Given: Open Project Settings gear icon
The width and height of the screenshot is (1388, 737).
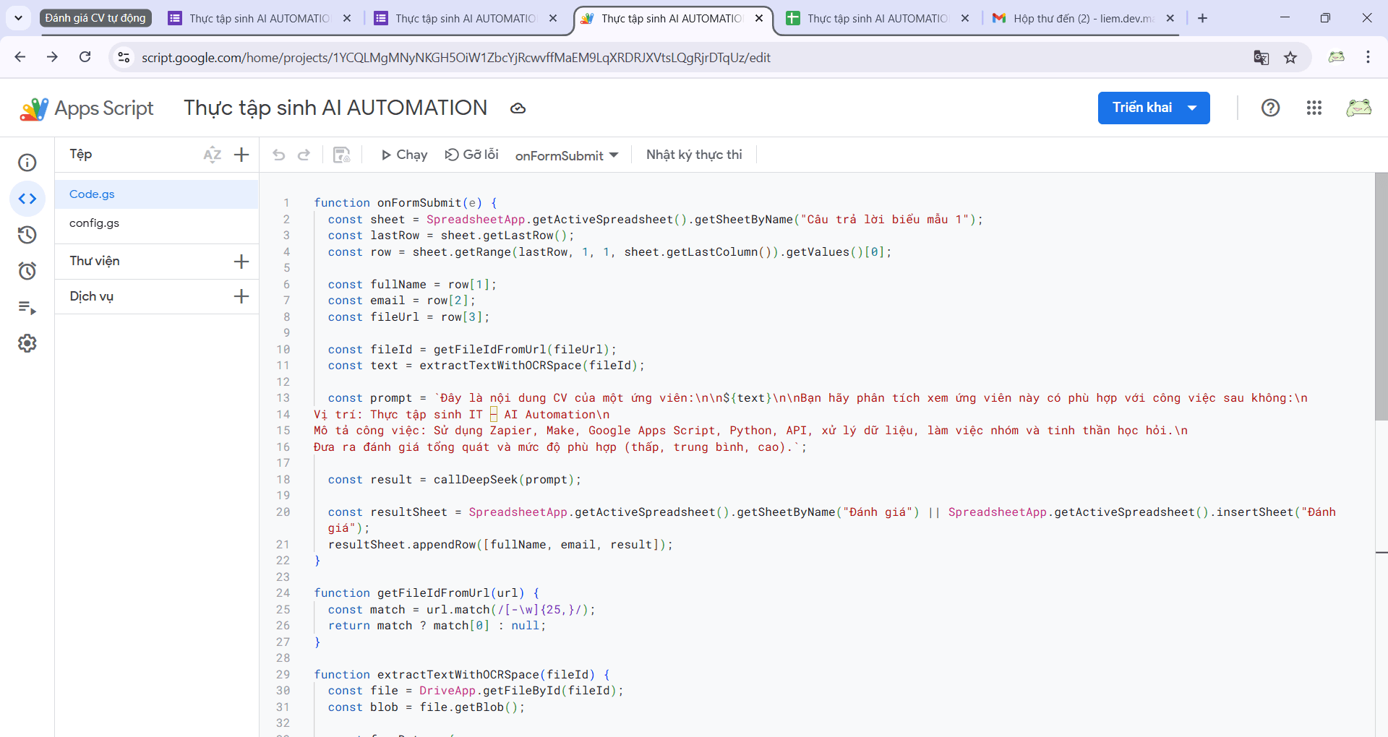Looking at the screenshot, I should (27, 343).
